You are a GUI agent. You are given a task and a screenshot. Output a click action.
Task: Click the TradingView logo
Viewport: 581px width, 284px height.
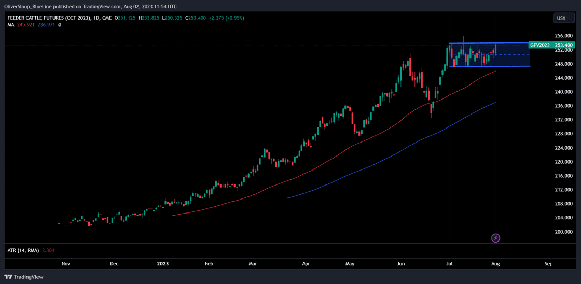tap(24, 277)
